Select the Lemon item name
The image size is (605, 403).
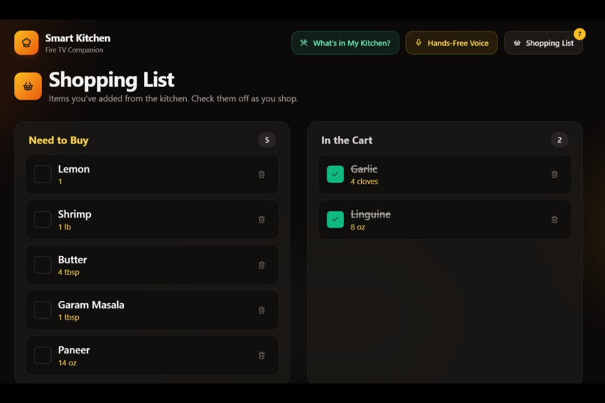coord(74,169)
